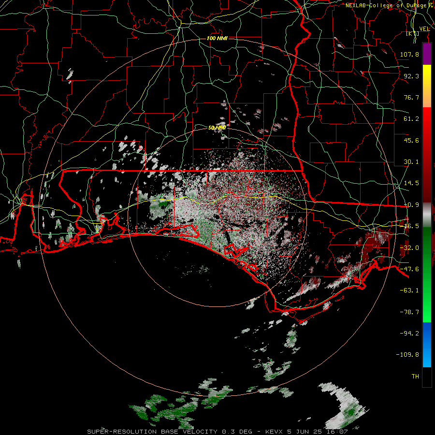
Task: Click the NEXLAB-College of DuPage credit text
Action: tap(389, 5)
